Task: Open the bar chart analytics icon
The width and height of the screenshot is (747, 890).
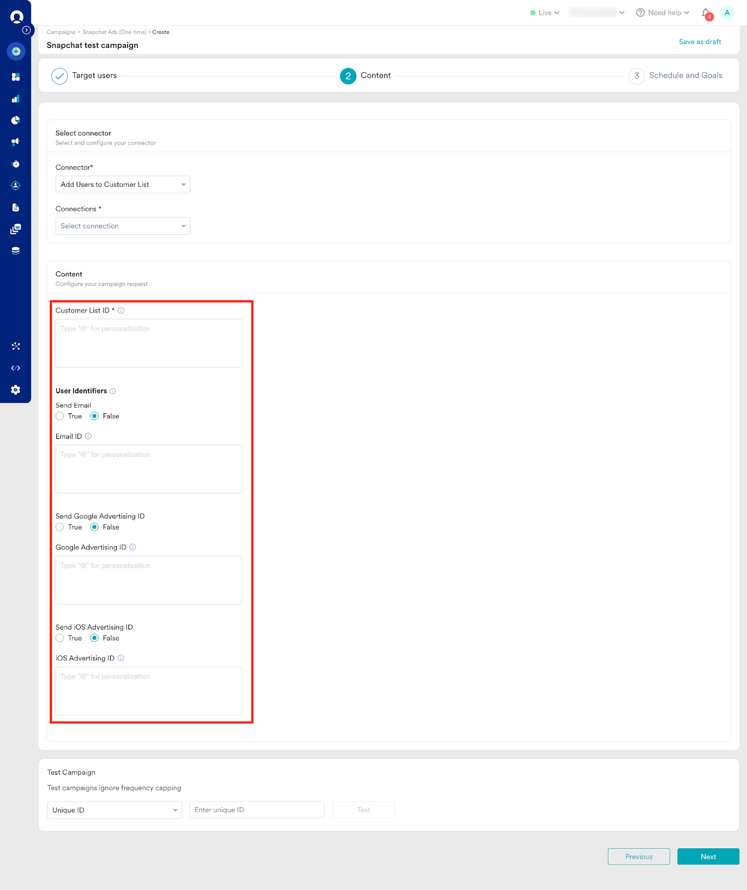Action: point(16,98)
